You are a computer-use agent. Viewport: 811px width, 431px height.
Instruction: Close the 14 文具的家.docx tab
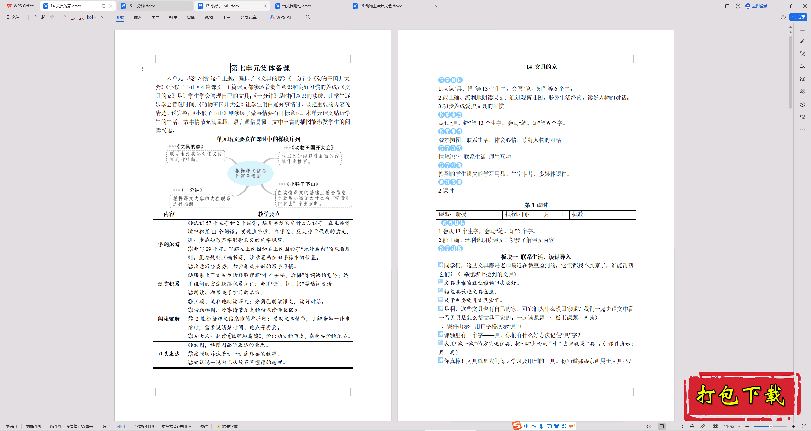(x=111, y=6)
